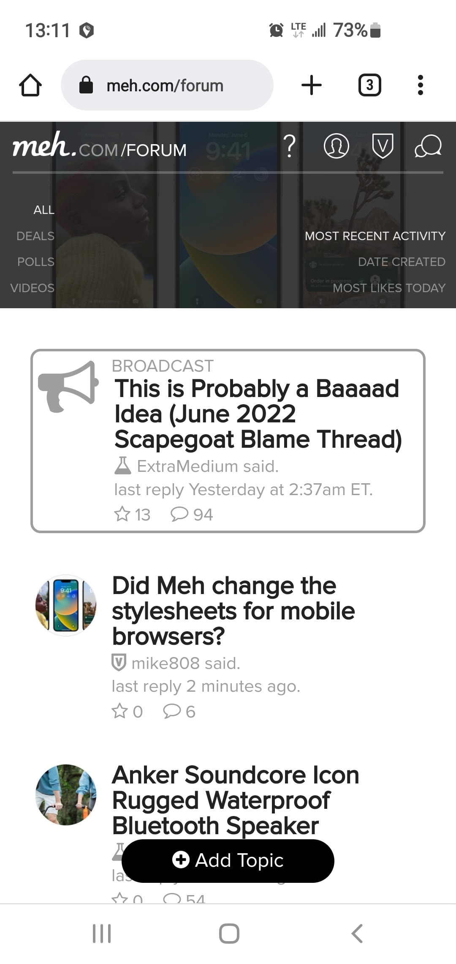
Task: Filter forum by VIDEOS
Action: coord(33,288)
